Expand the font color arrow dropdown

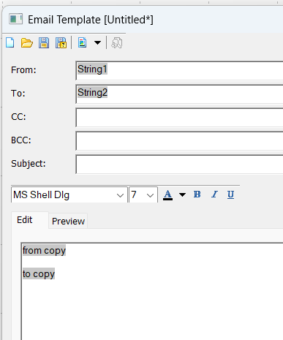point(182,194)
